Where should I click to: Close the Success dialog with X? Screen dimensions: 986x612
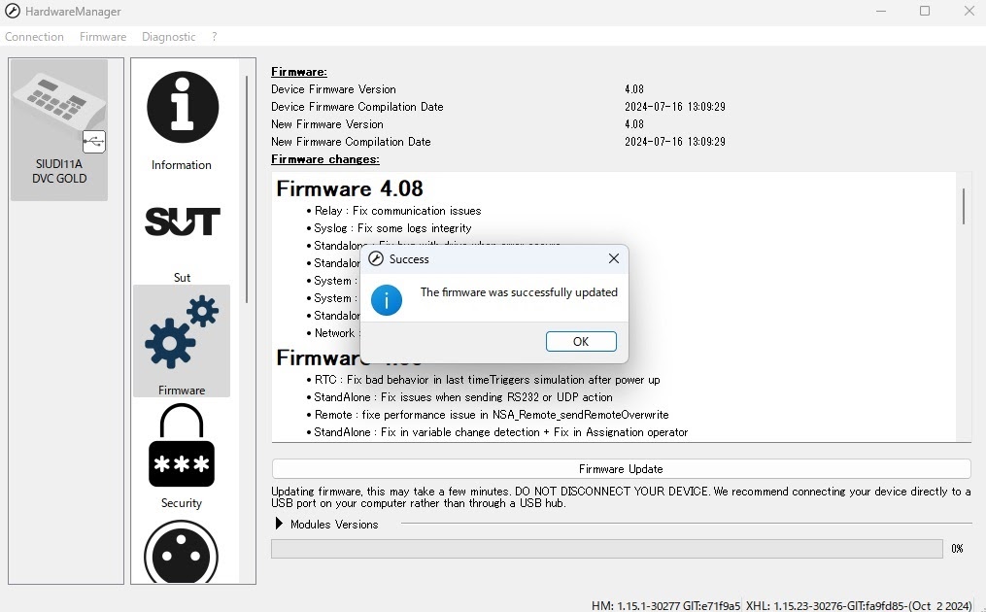click(613, 259)
